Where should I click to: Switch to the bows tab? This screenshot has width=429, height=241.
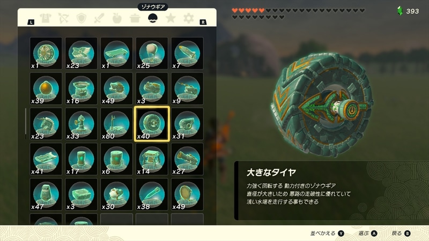[x=63, y=18]
